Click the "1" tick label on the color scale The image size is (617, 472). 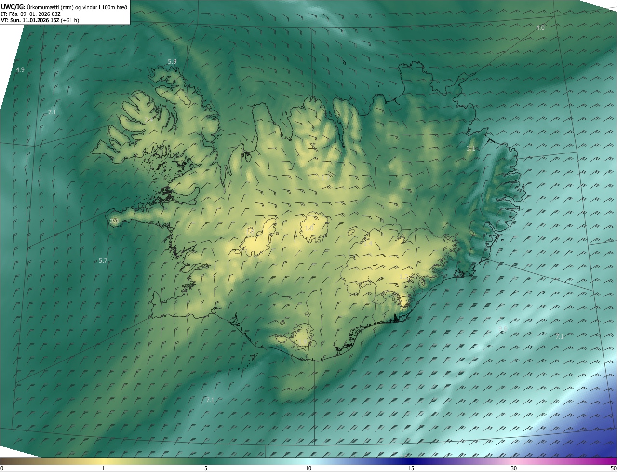pos(103,469)
